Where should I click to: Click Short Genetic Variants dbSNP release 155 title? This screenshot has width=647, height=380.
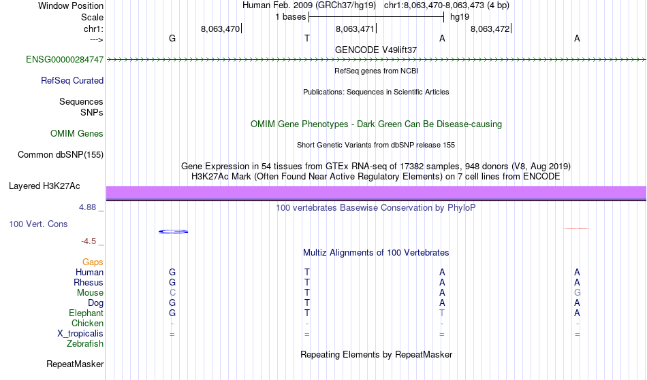pos(376,145)
